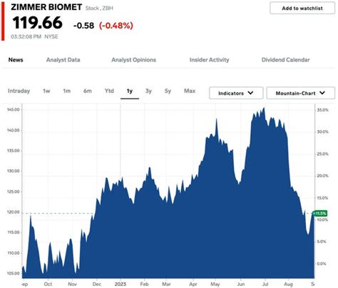Expand the Mountain-Chart type dropdown

pyautogui.click(x=300, y=93)
